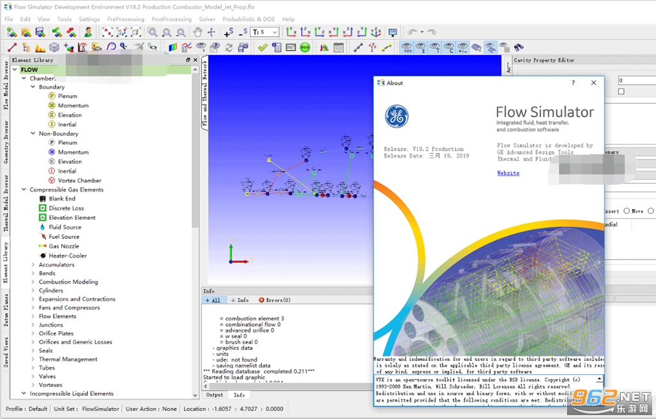656x419 pixels.
Task: Toggle the eye T visibility button
Action: click(x=435, y=47)
